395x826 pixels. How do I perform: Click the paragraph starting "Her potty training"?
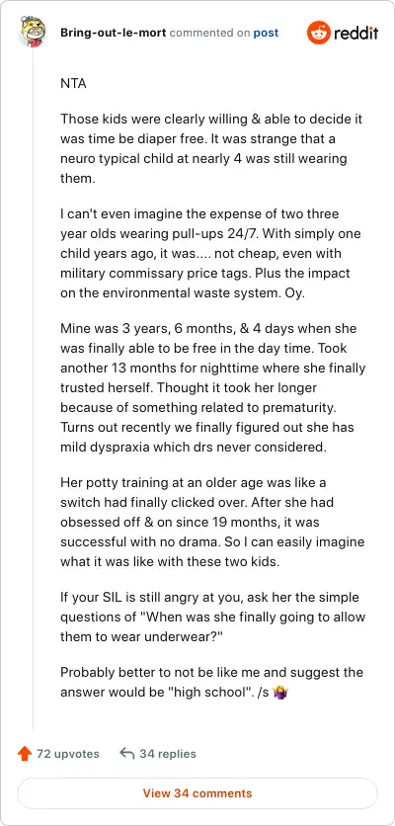pyautogui.click(x=212, y=522)
